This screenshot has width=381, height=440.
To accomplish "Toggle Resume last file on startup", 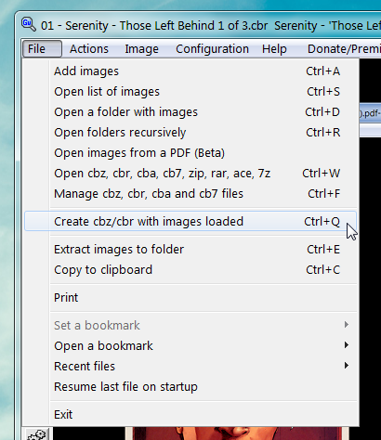I will click(190, 387).
